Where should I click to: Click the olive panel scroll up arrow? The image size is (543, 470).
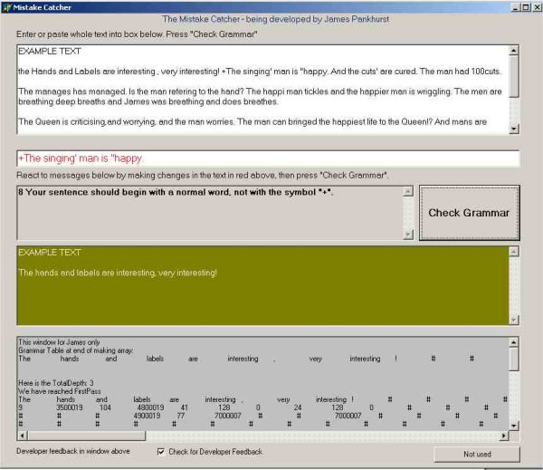pos(514,251)
